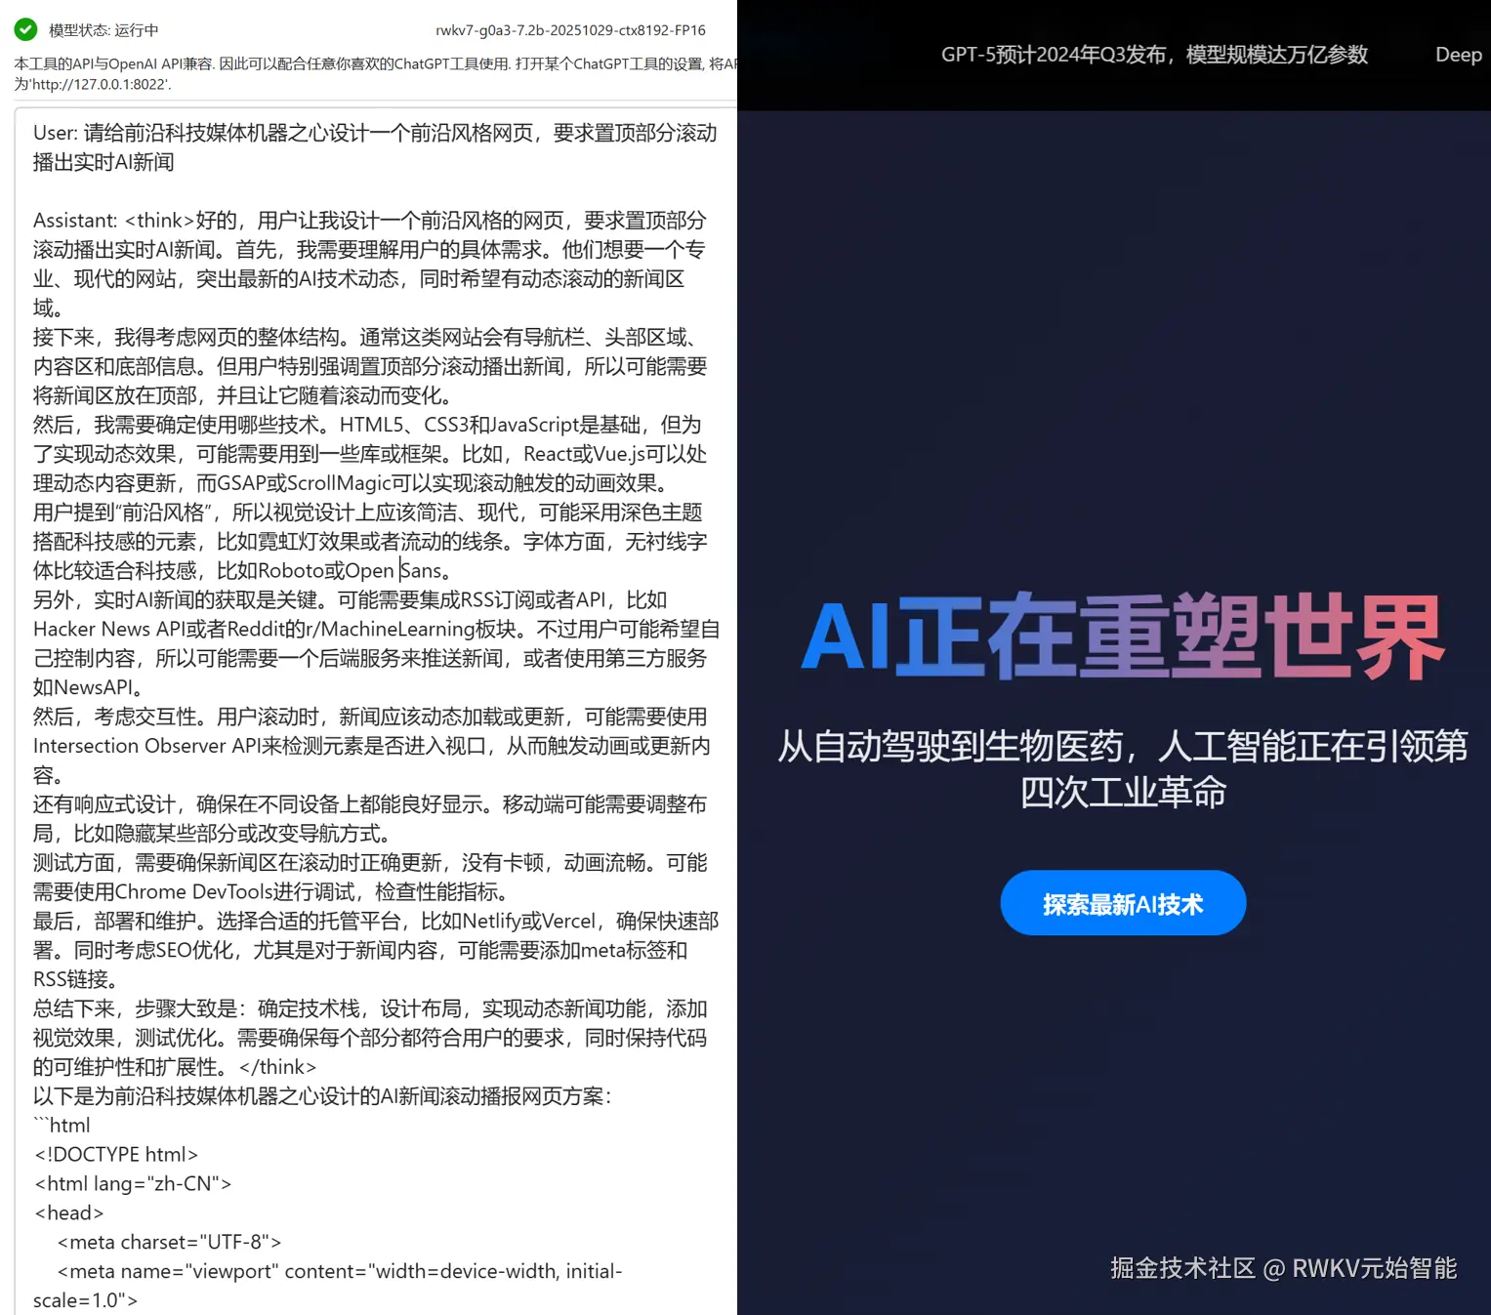
Task: Click the 模型状态: 运行中 status label
Action: 104,30
